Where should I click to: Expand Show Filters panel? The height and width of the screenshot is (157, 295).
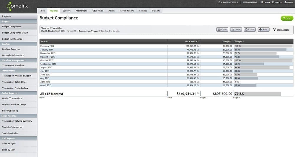pyautogui.click(x=281, y=29)
